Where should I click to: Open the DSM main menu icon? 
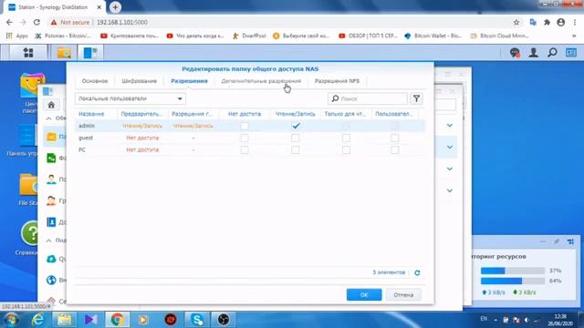[x=28, y=53]
